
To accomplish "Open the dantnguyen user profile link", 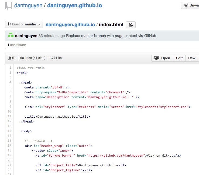I will (x=28, y=5).
